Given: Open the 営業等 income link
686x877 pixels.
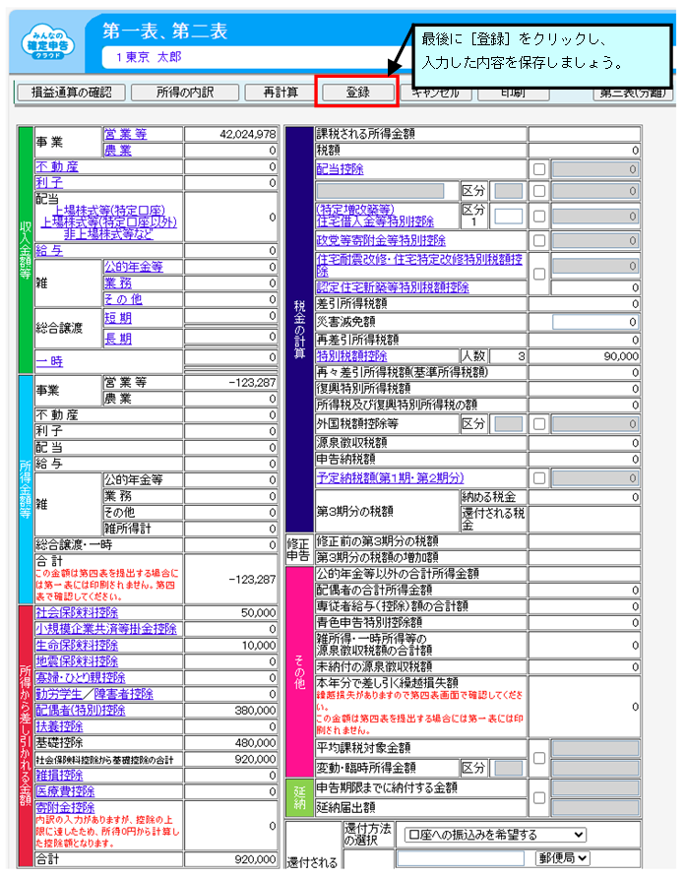Looking at the screenshot, I should coord(125,134).
